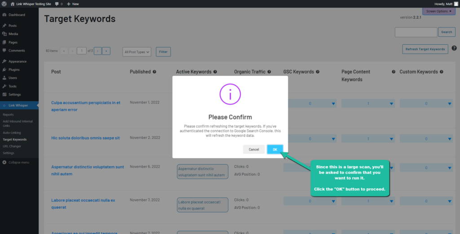Click the New content button
The height and width of the screenshot is (234, 460).
tap(73, 4)
